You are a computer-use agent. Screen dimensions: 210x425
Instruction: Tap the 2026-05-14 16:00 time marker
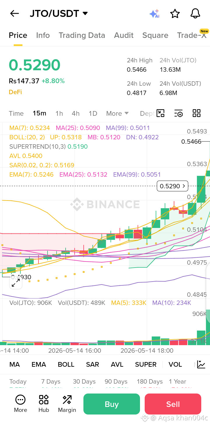pos(75,351)
